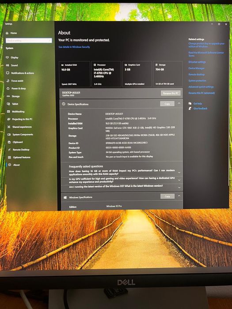
Task: Click the 54 GB of 704 GB used text
Action: coord(164,84)
